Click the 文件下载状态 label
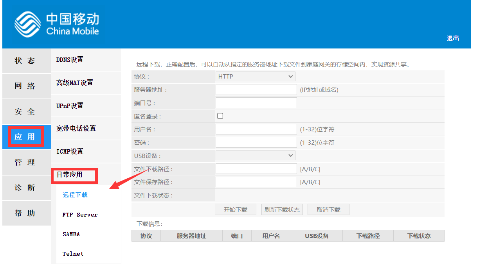The image size is (479, 267). point(153,195)
